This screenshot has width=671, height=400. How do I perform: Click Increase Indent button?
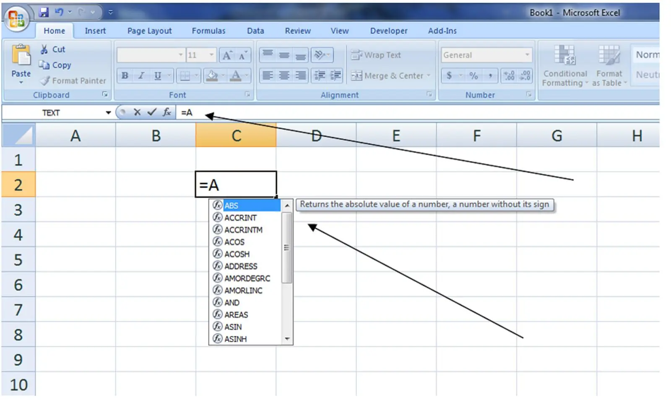(335, 76)
